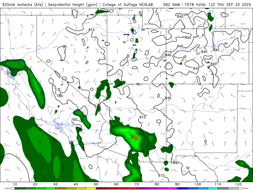Image resolution: width=253 pixels, height=190 pixels.
Task: Pick the dark purple 70-75 kt color bar segment
Action: click(142, 188)
